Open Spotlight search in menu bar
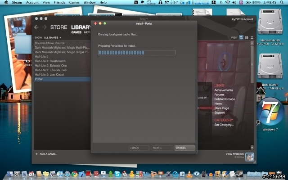Viewport: 288px width, 180px height. pyautogui.click(x=282, y=2)
